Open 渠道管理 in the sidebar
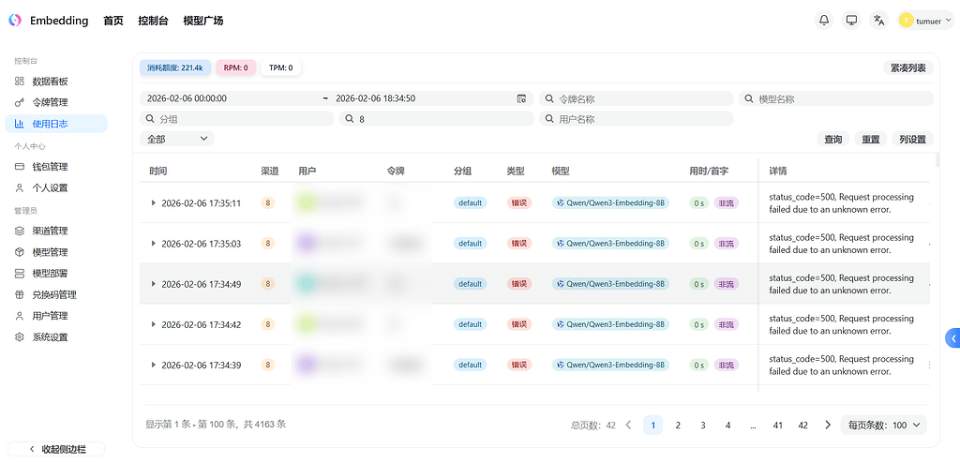 point(56,231)
